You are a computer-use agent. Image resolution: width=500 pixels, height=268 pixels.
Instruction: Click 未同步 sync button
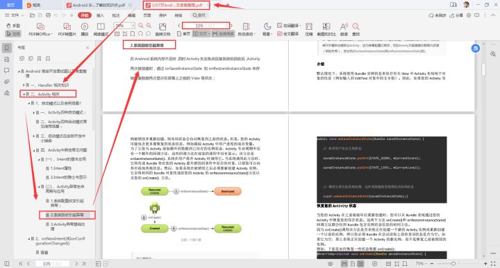click(x=437, y=15)
